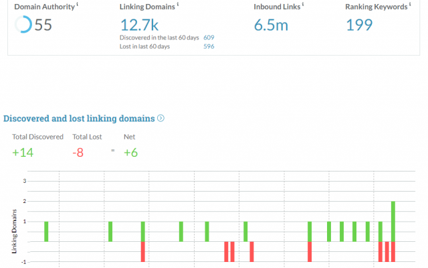This screenshot has width=428, height=268.
Task: Click the Total Lost label
Action: pyautogui.click(x=87, y=137)
